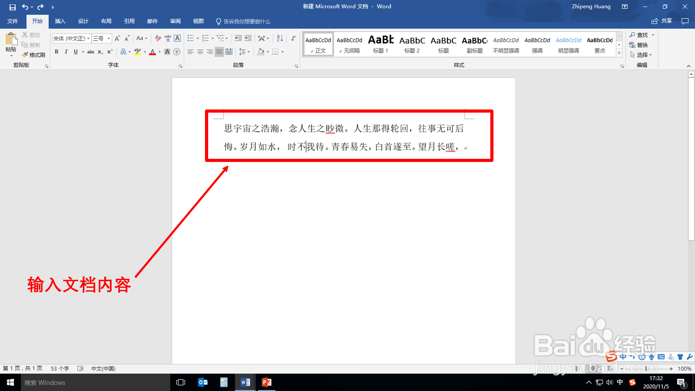Toggle Bold formatting
The height and width of the screenshot is (391, 695).
pyautogui.click(x=57, y=52)
